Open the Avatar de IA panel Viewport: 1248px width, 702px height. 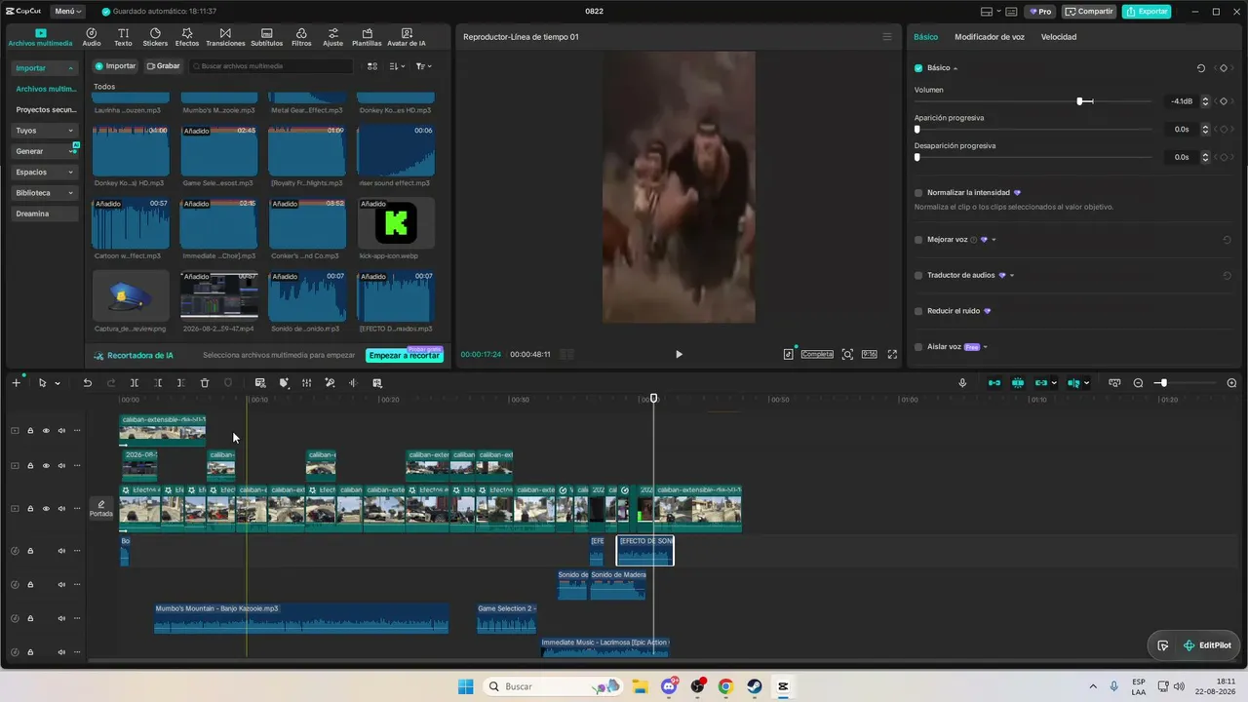[x=407, y=37]
